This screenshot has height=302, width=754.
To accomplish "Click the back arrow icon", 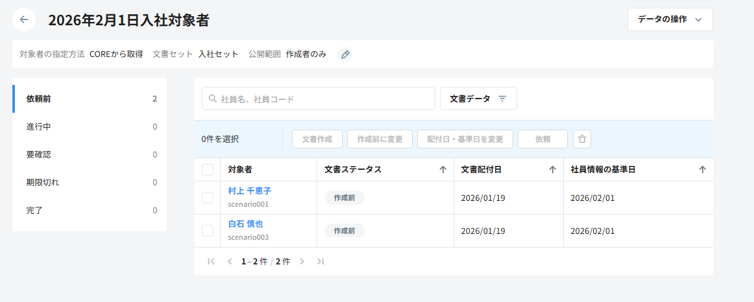I will pos(24,19).
